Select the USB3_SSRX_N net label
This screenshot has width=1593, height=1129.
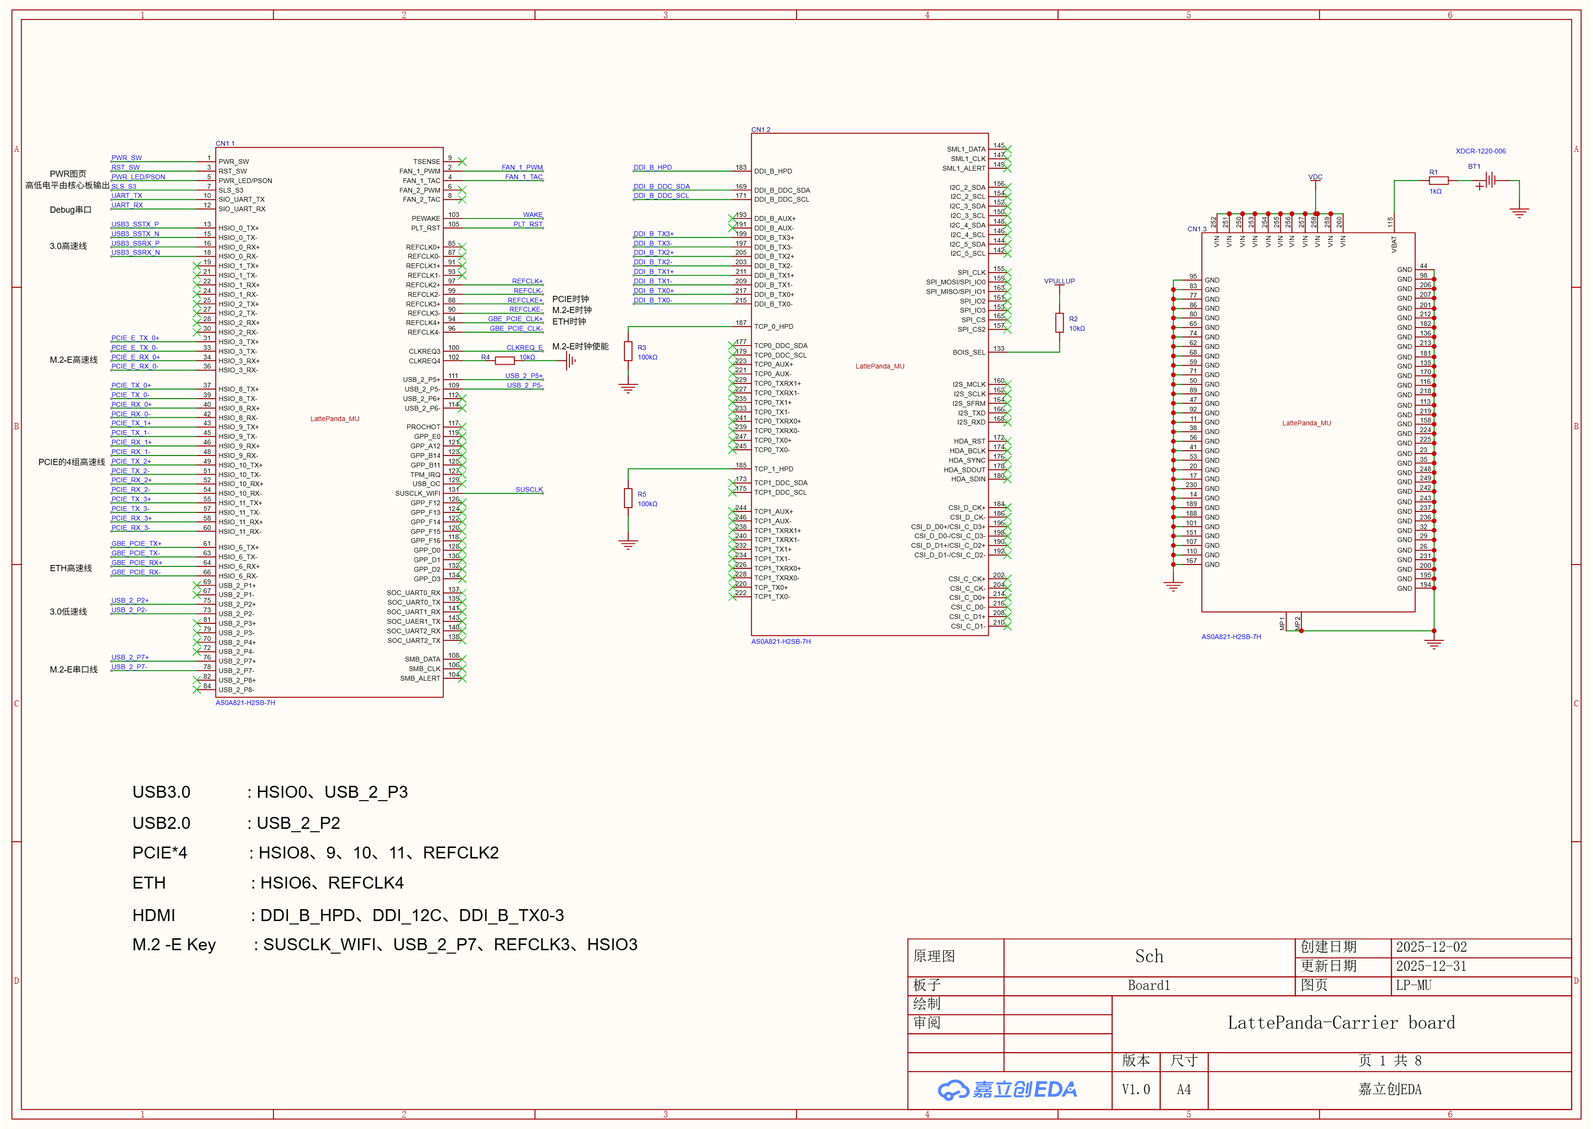136,252
